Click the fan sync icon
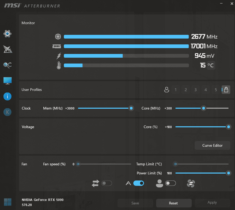Viewport: 235px width, 210px height. pyautogui.click(x=191, y=183)
